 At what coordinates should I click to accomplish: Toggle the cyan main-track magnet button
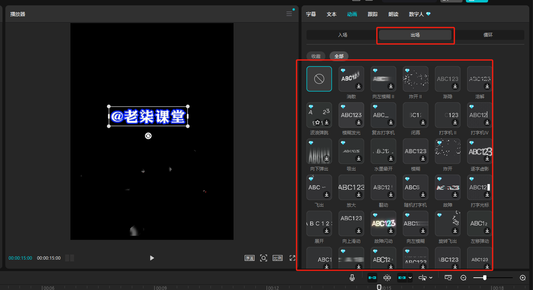pyautogui.click(x=372, y=278)
